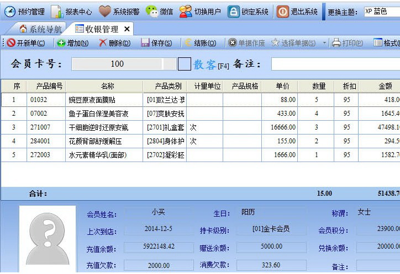Click the 开新单 red circle icon
Viewport: 400px width, 274px height.
(x=11, y=43)
